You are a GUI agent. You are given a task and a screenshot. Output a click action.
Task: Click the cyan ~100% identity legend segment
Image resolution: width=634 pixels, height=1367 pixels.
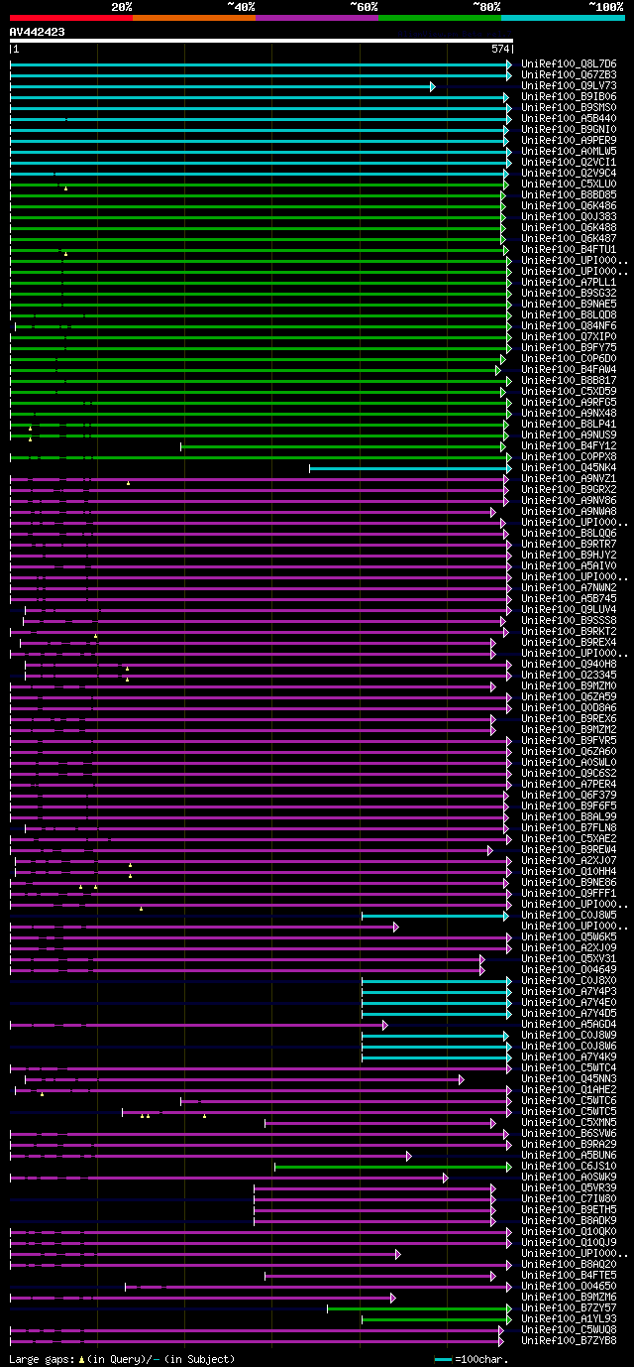[563, 18]
